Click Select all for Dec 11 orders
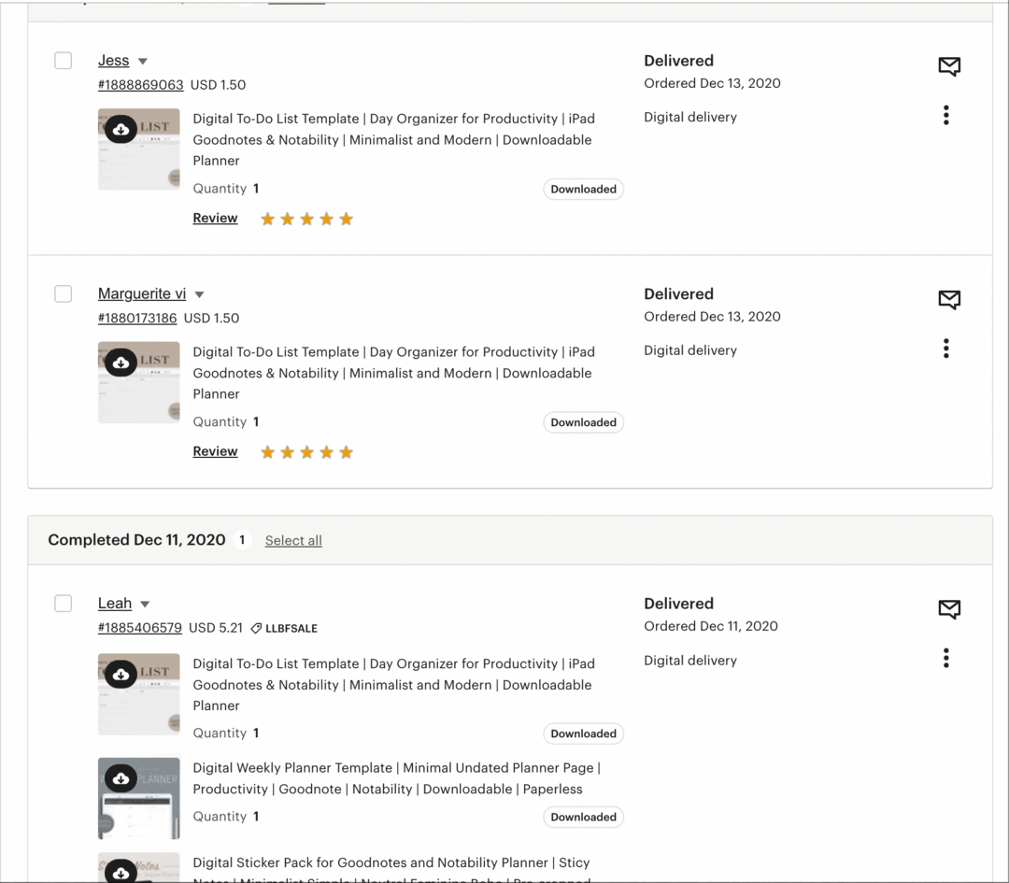Screen dimensions: 1009x883 tap(293, 540)
